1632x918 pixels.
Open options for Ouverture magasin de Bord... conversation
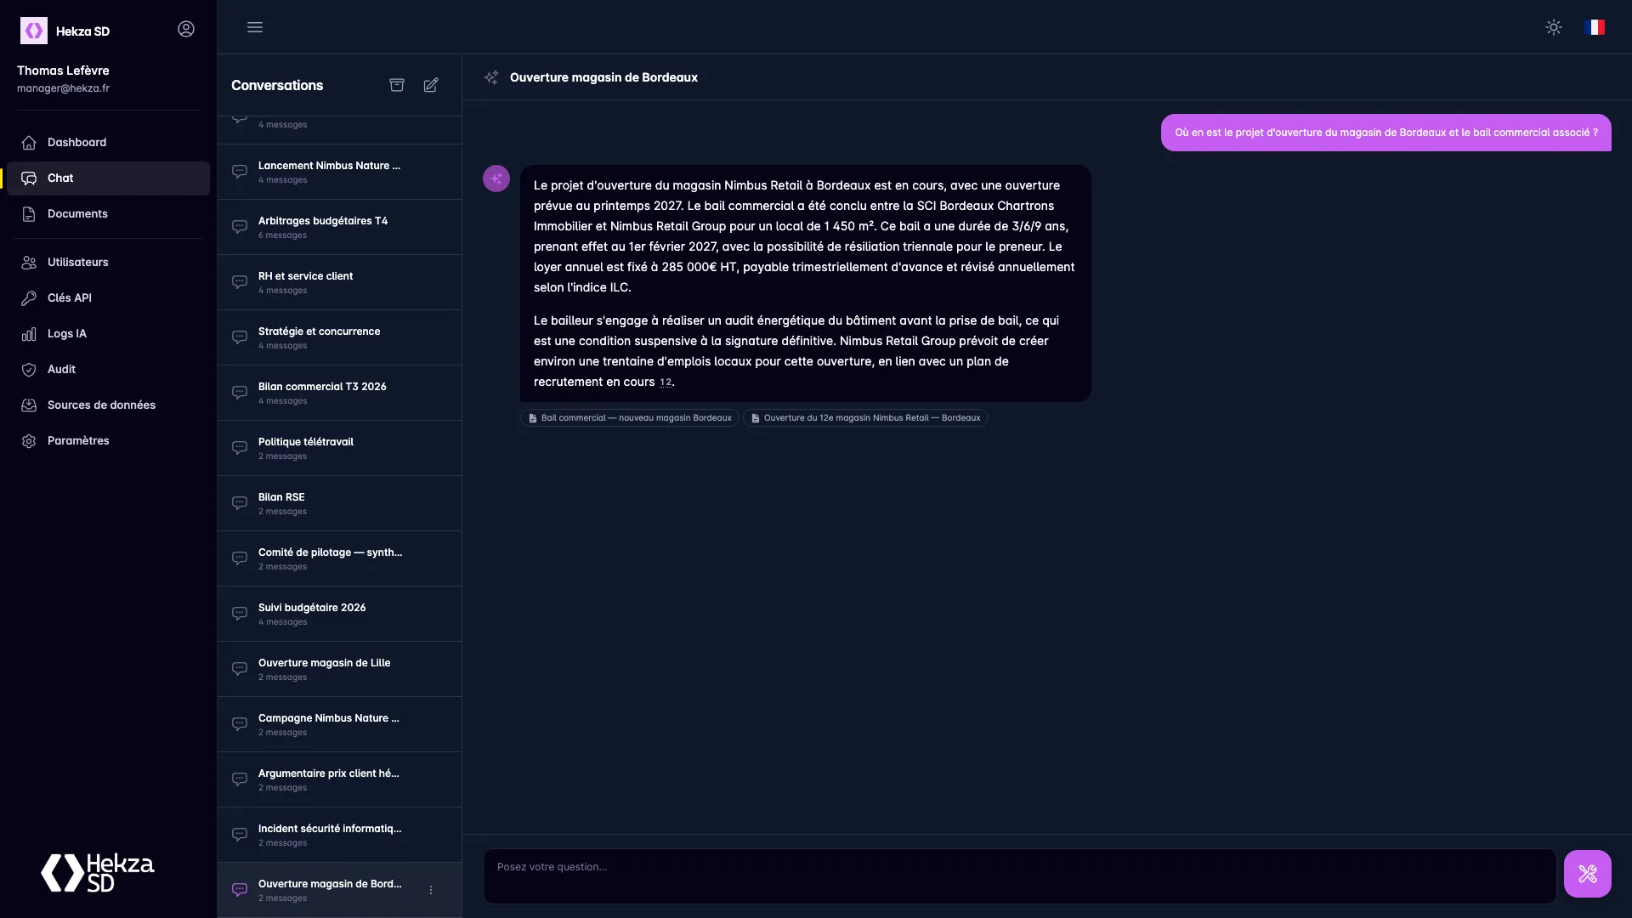point(431,890)
